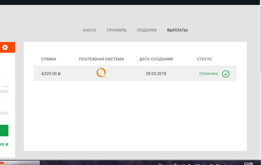Click the underlined sidebar link ending in 'тусы'
This screenshot has height=165, width=261.
click(4, 113)
